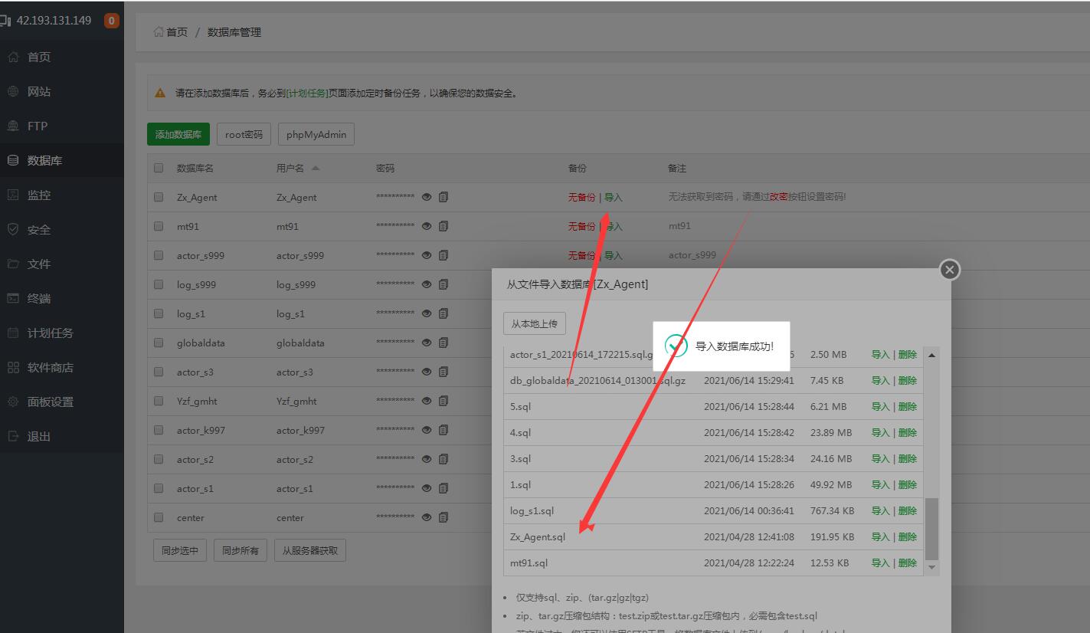1090x633 pixels.
Task: Click the home icon in breadcrumb
Action: (159, 32)
